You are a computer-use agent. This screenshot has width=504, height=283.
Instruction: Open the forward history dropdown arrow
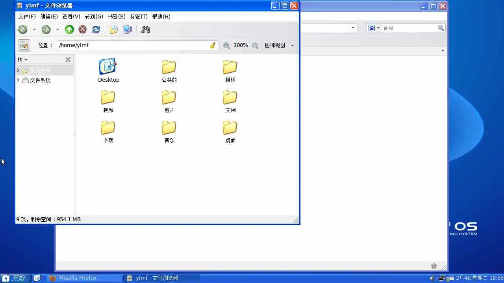(57, 29)
